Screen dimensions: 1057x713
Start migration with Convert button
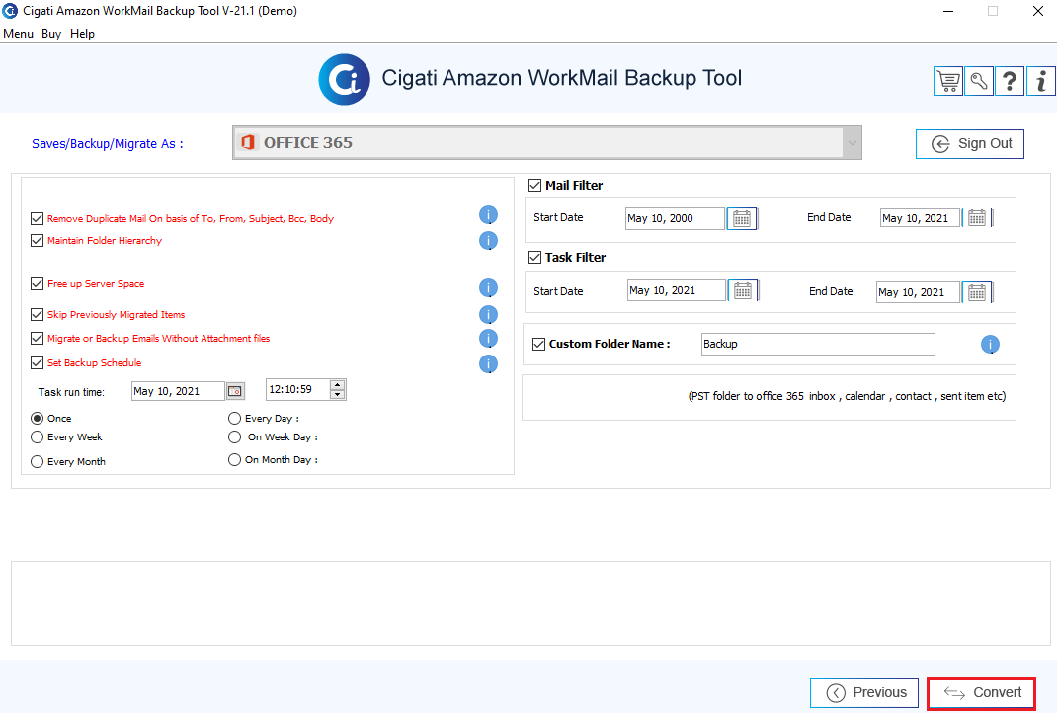pyautogui.click(x=982, y=693)
